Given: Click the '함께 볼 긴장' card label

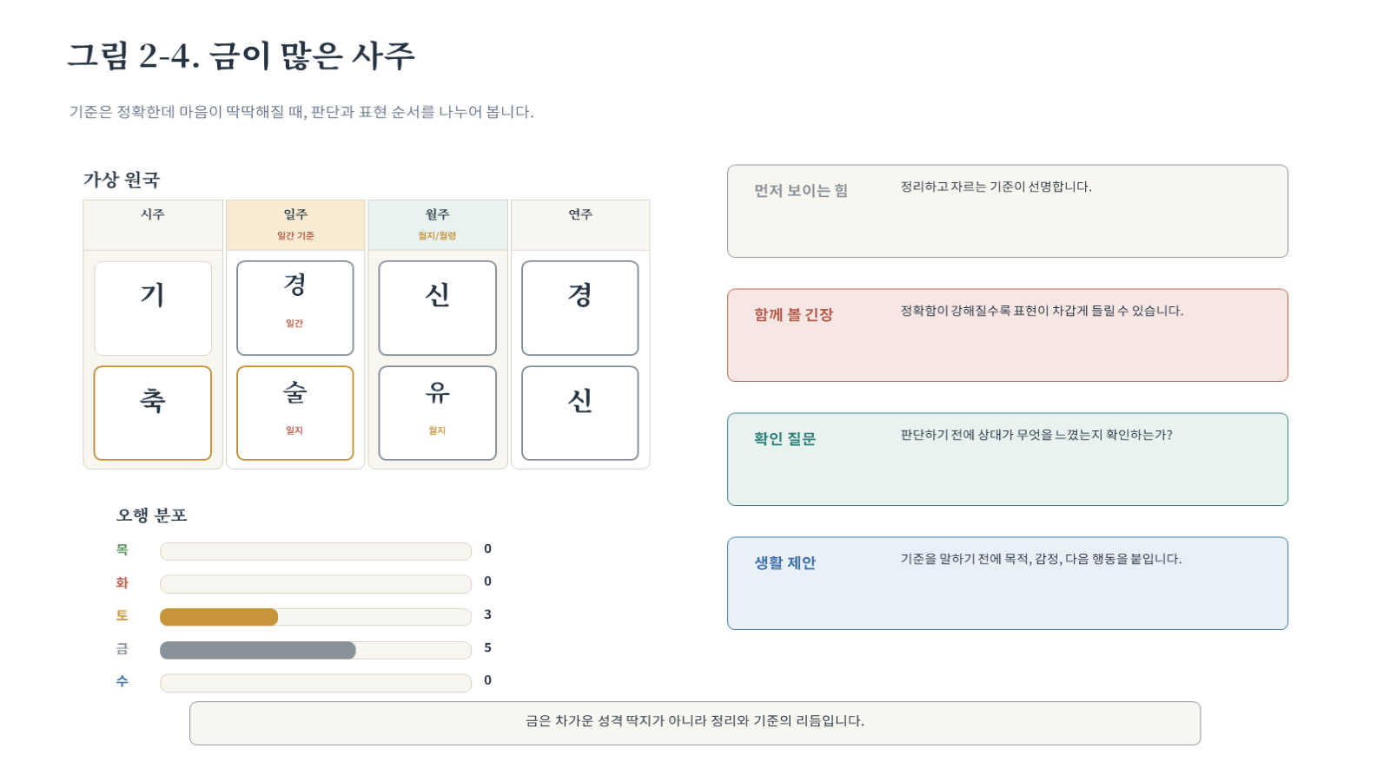Looking at the screenshot, I should point(793,315).
